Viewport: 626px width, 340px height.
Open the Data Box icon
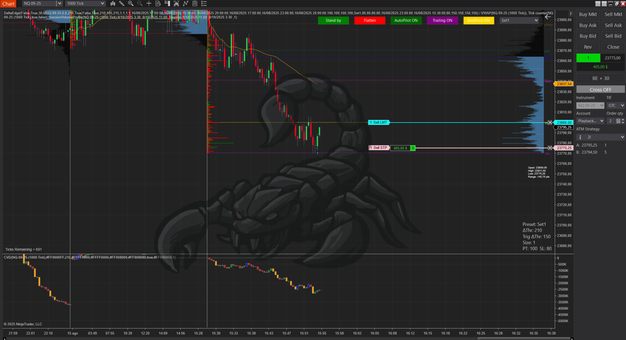[x=158, y=4]
